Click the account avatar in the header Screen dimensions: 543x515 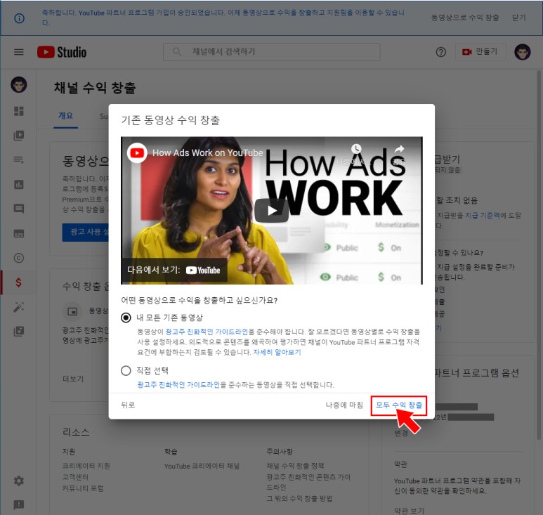click(522, 52)
